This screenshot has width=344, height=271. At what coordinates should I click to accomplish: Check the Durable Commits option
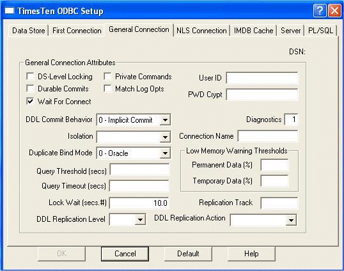30,89
